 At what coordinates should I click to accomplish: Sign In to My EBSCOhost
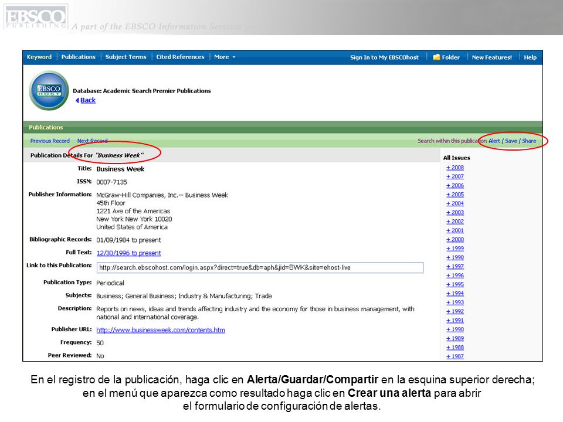(x=384, y=57)
